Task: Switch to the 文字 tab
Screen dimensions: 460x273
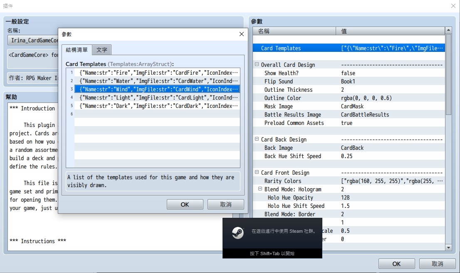Action: pyautogui.click(x=102, y=50)
